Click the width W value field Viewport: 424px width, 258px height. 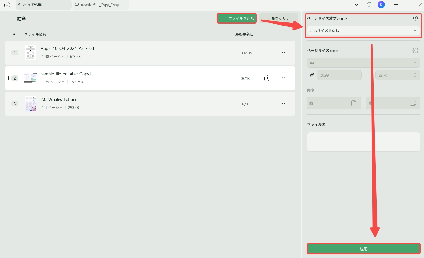[x=339, y=75]
